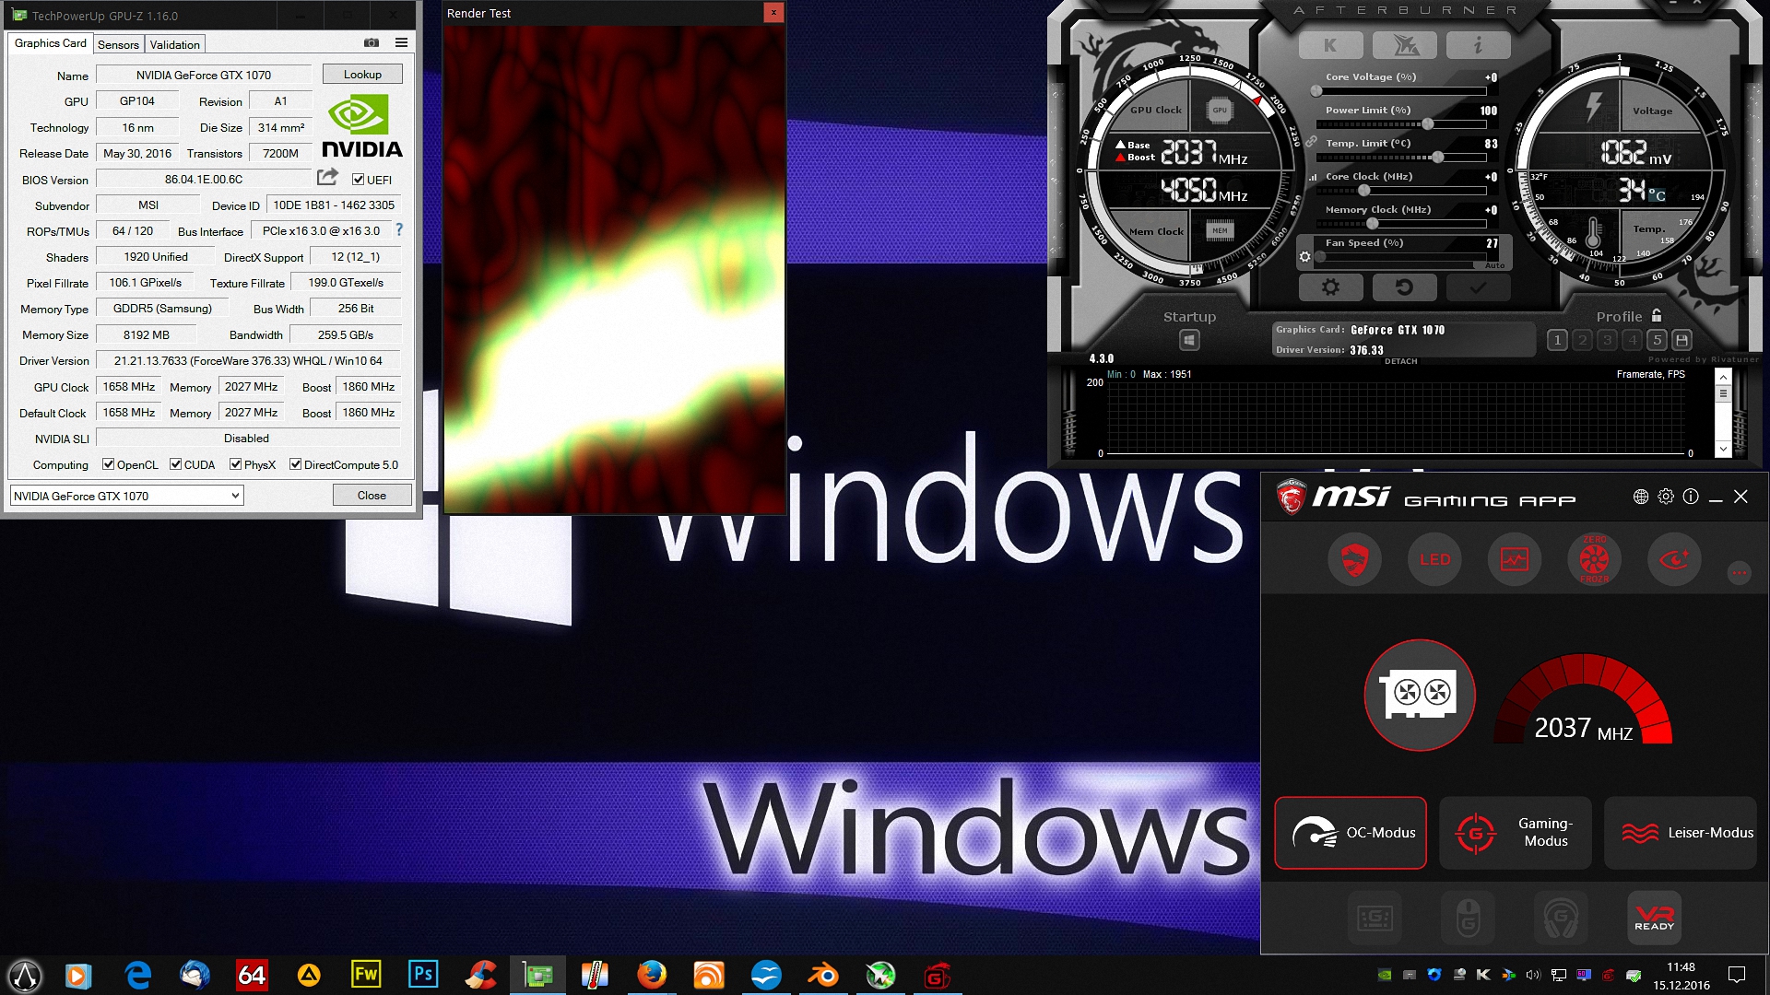Open Blender from the taskbar
The width and height of the screenshot is (1770, 995).
[x=822, y=975]
